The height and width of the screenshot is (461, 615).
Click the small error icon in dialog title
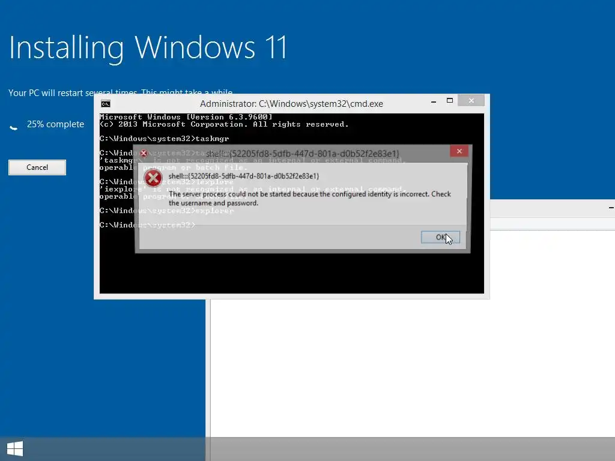(144, 153)
